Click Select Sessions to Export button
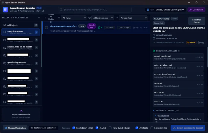This screenshot has width=208, height=133. (188, 128)
